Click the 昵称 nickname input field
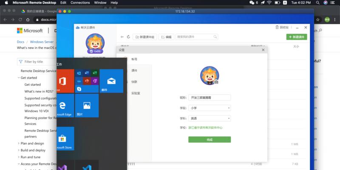The image size is (340, 170). click(210, 98)
